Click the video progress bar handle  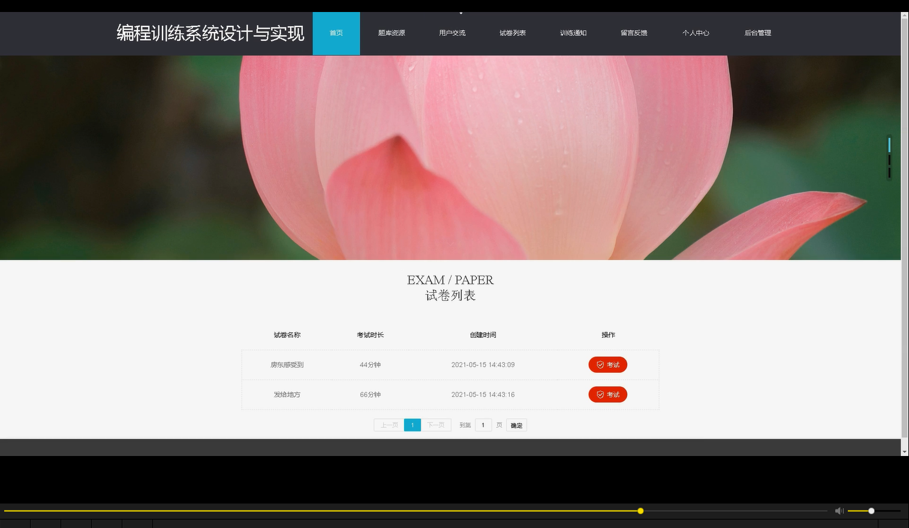(x=640, y=511)
